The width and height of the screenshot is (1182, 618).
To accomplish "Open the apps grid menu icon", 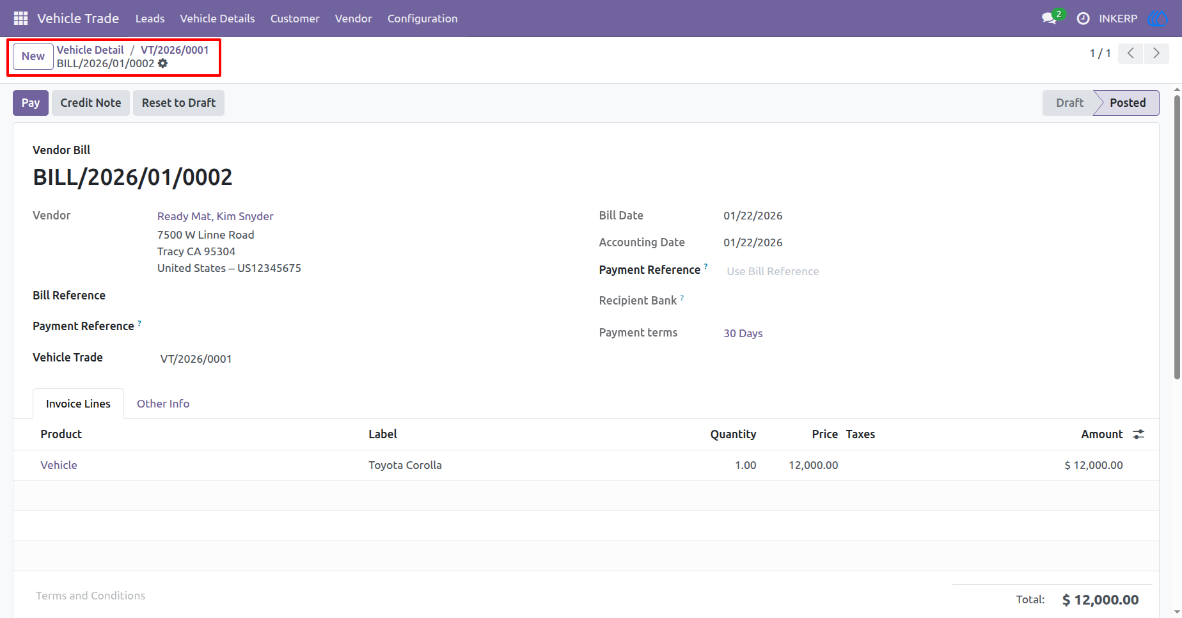I will (20, 19).
